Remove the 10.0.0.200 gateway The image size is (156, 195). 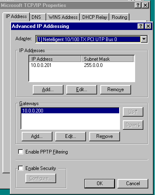point(104,136)
